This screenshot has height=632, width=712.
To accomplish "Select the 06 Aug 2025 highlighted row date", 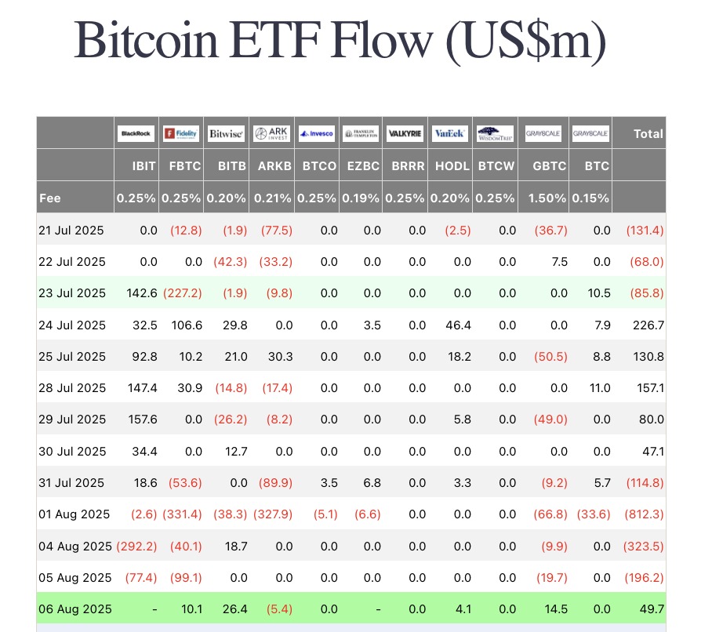I will [75, 609].
